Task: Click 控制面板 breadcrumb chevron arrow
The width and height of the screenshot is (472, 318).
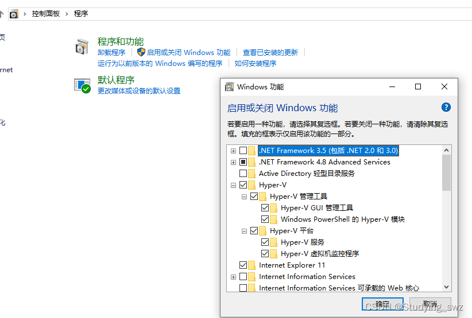Action: (x=67, y=14)
